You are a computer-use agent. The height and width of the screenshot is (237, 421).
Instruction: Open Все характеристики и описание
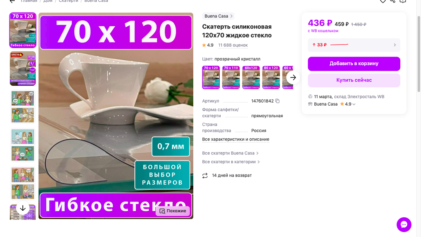[x=236, y=139]
